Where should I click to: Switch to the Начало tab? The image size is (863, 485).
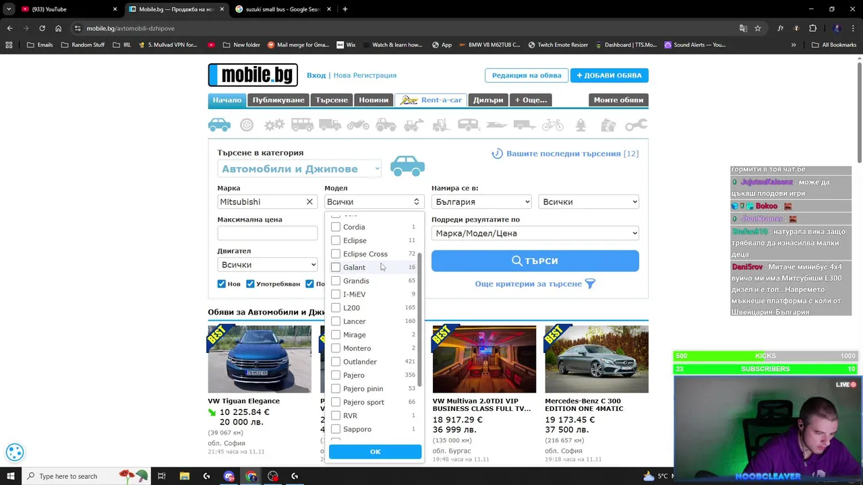[x=227, y=100]
